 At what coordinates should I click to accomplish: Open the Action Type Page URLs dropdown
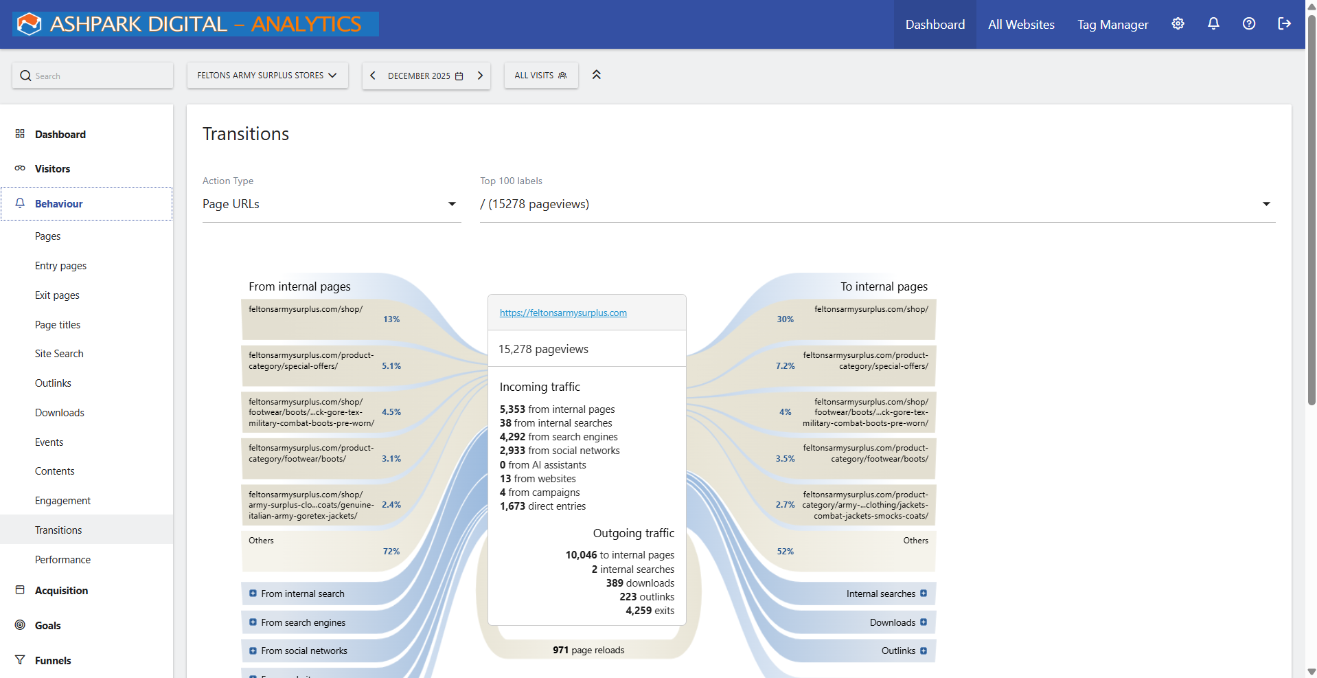[451, 203]
